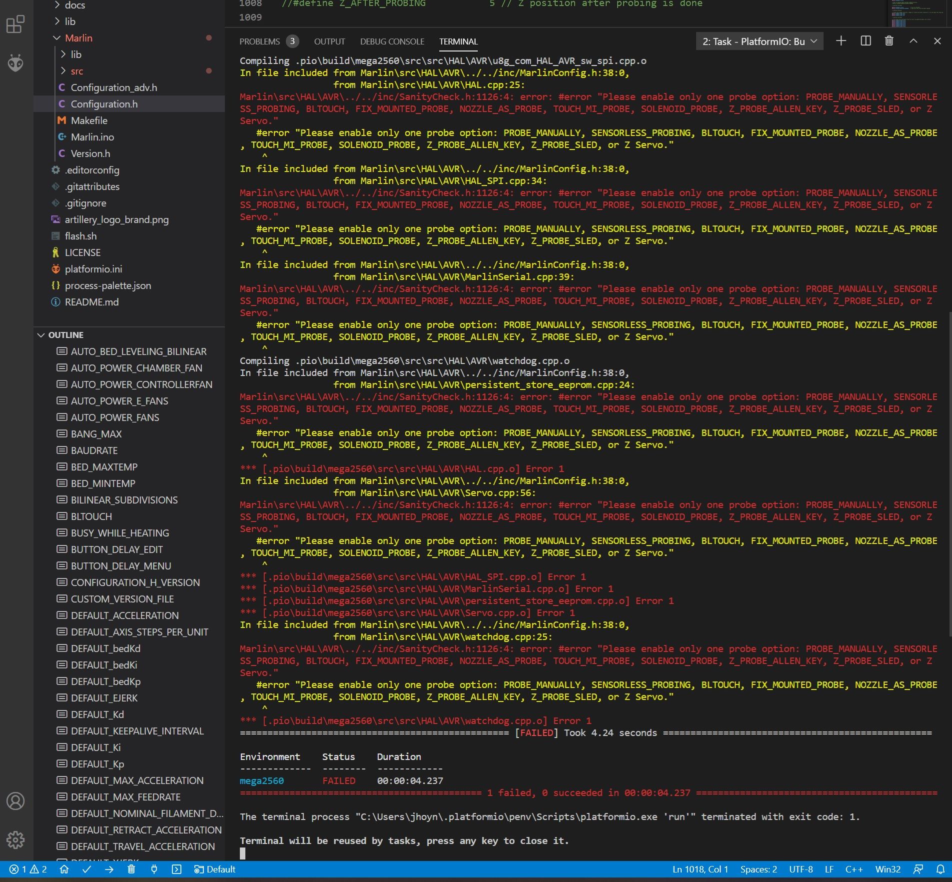The height and width of the screenshot is (882, 952).
Task: Create a new terminal with plus icon
Action: click(x=841, y=41)
